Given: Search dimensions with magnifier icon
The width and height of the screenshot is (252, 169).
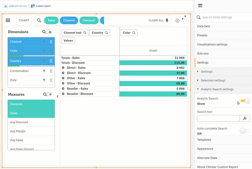Looking at the screenshot, I should pyautogui.click(x=44, y=32).
